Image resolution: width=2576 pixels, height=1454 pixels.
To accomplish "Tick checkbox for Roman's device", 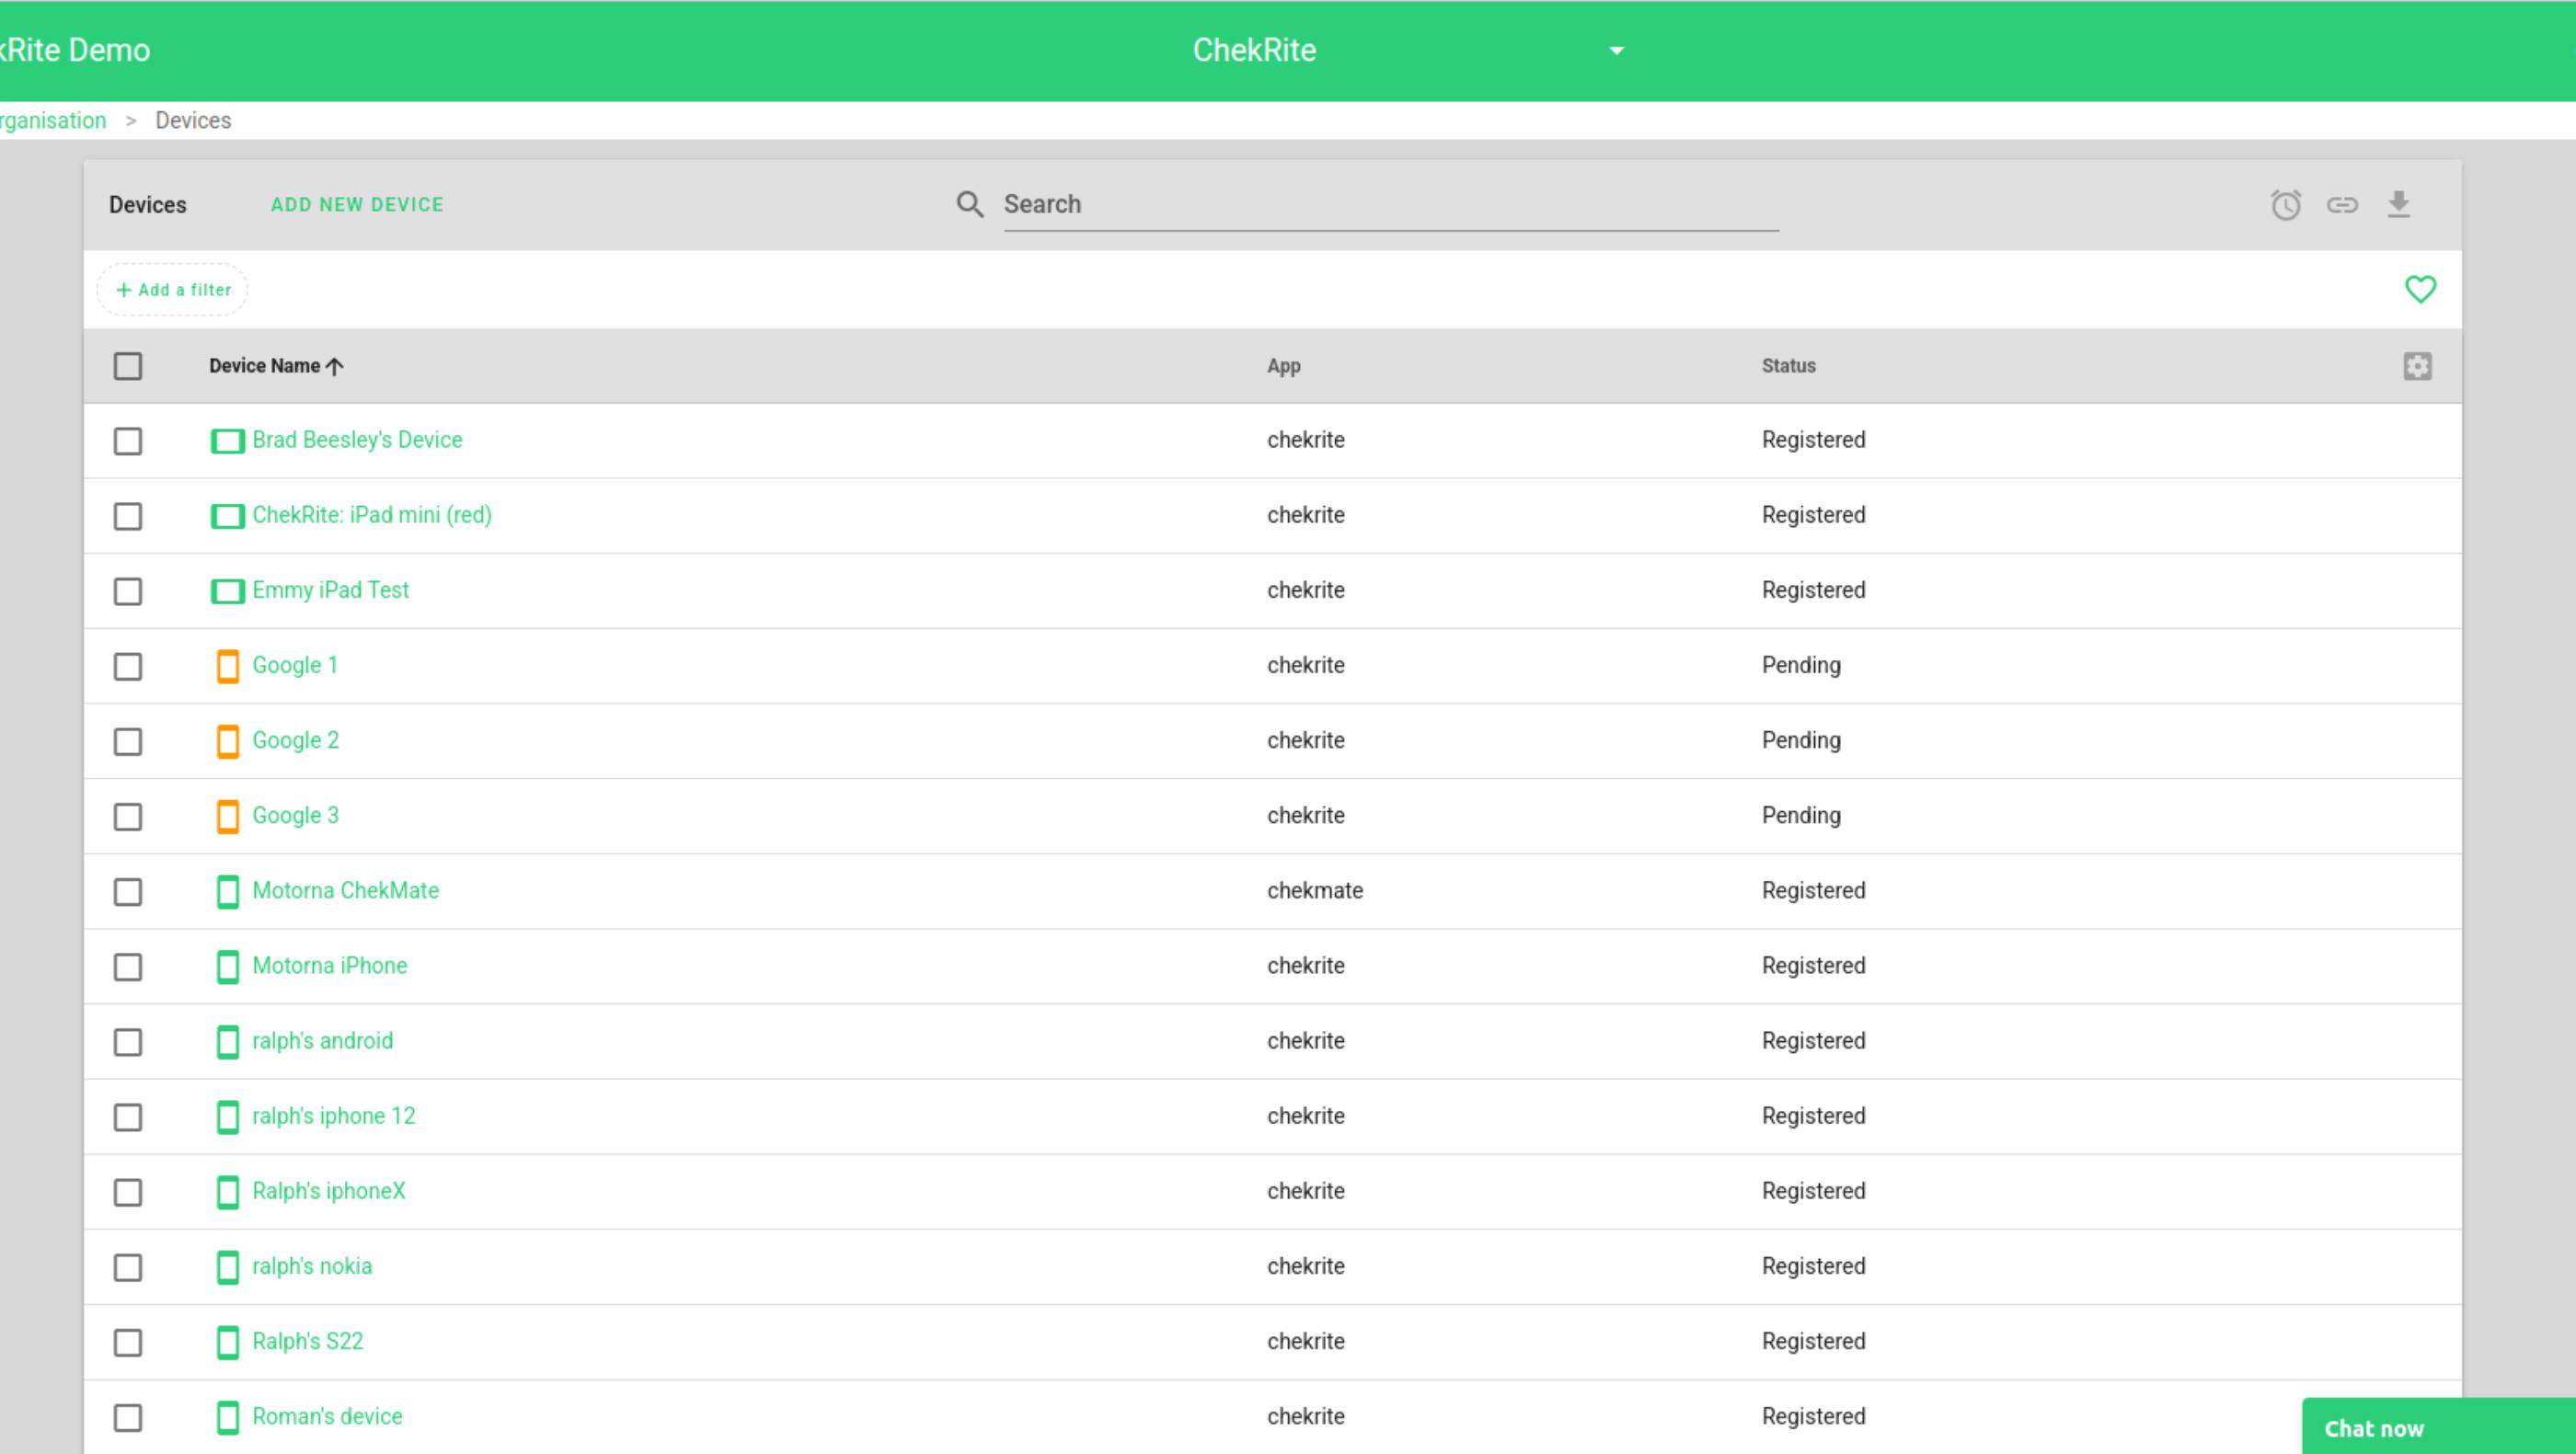I will pos(128,1417).
